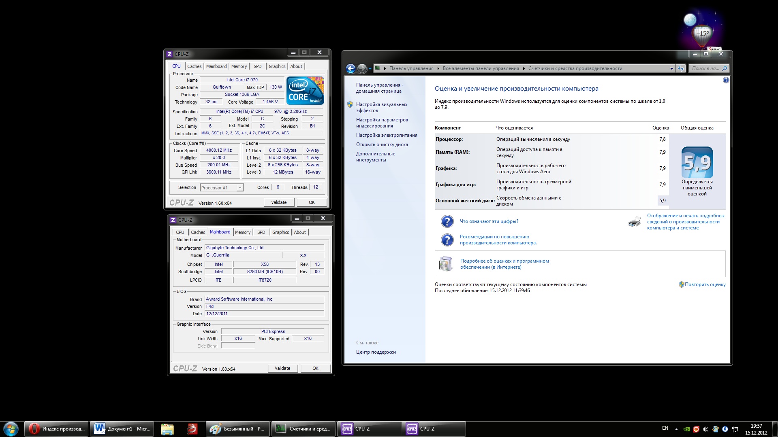Screen dimensions: 778x437
Task: Click Daemon Tools lightning tray icon
Action: (x=725, y=429)
